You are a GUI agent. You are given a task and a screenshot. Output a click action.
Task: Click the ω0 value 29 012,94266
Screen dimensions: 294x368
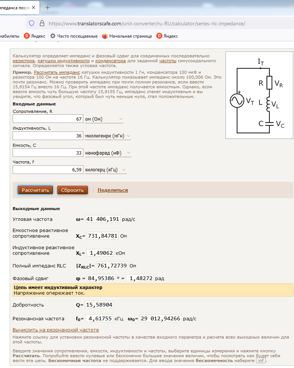161,318
